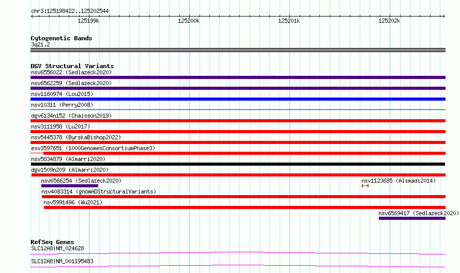
Task: Select the nsv6556022 purple variant bar
Action: (238, 77)
